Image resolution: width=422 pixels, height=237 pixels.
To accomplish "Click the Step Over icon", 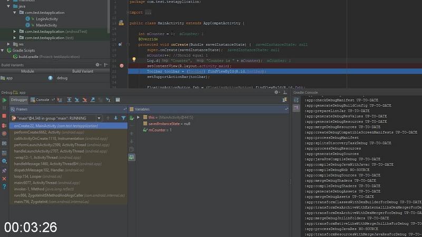I will click(x=69, y=100).
